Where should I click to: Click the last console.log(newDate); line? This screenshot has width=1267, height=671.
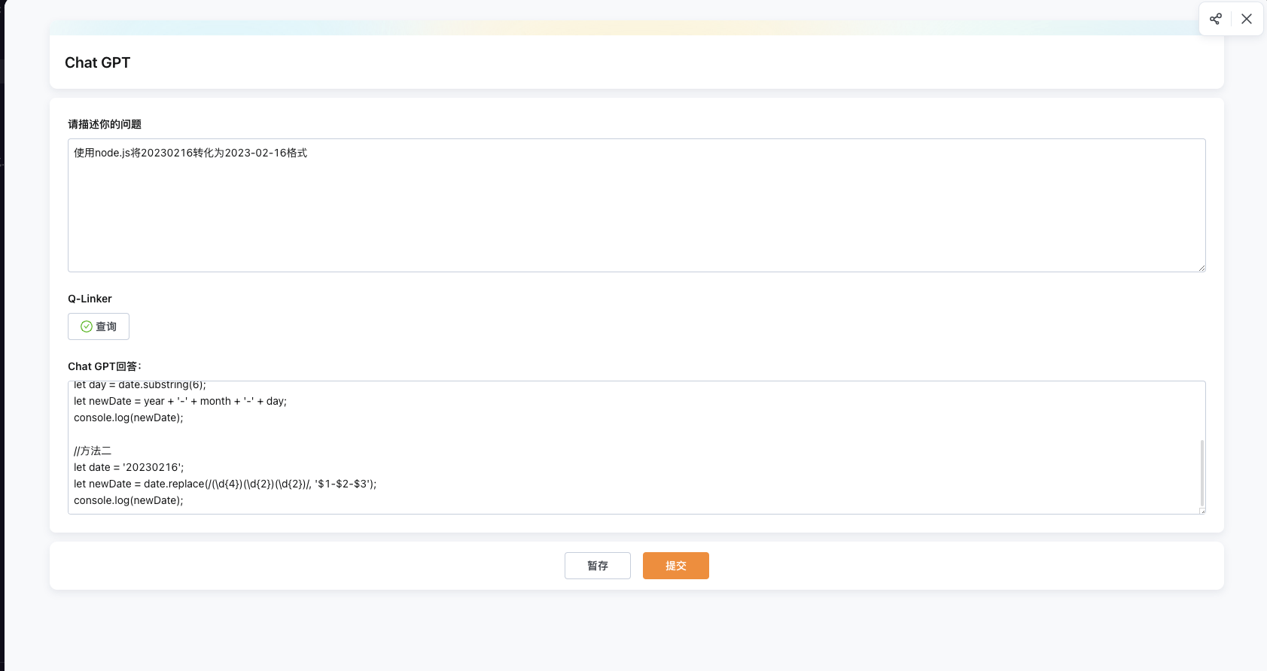point(129,500)
